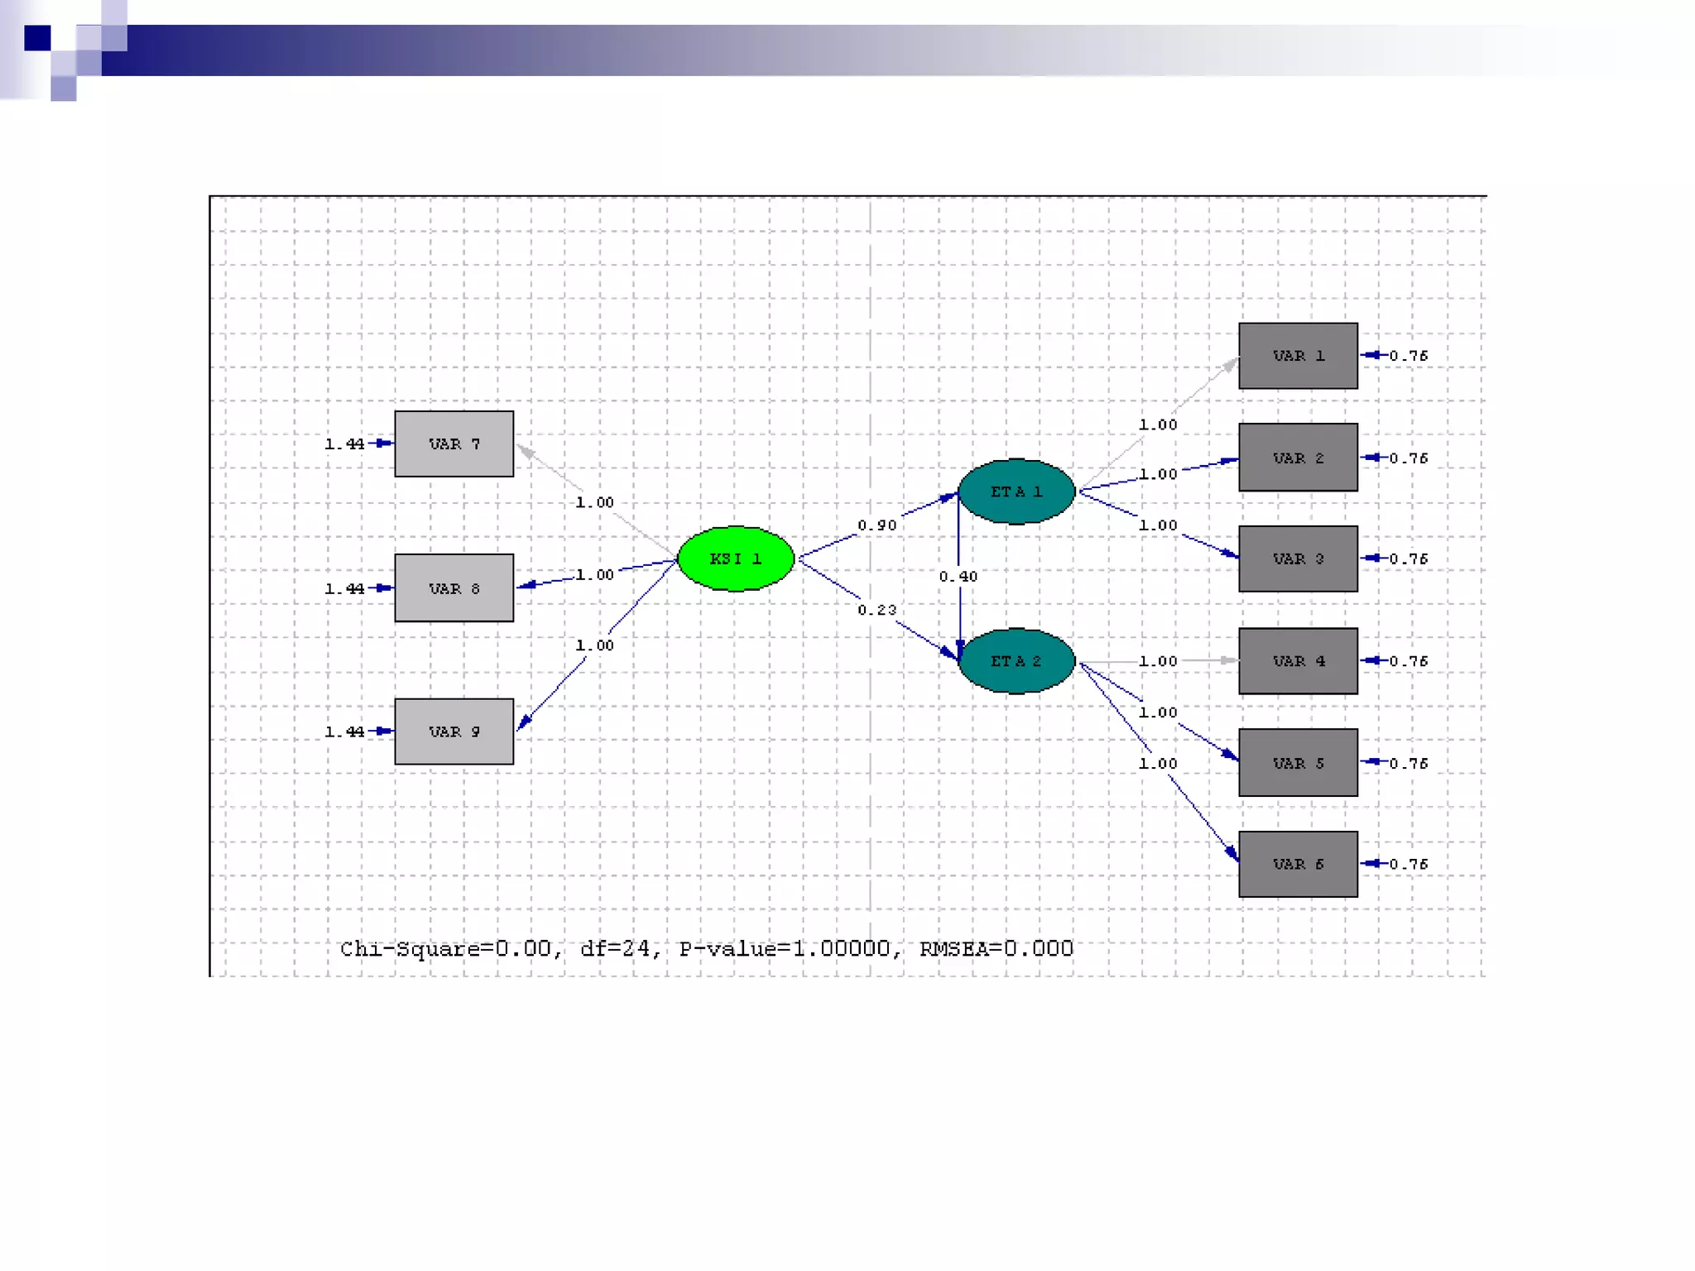Viewport: 1695px width, 1271px height.
Task: Click the VAR 1 observed variable box
Action: [1298, 356]
